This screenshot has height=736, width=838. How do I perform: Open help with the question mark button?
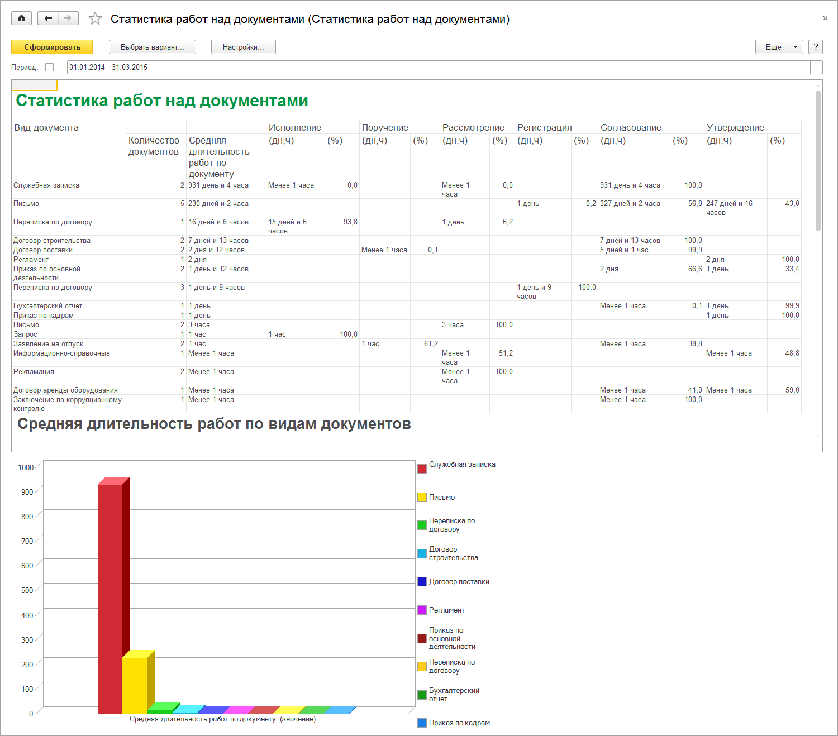tap(816, 47)
